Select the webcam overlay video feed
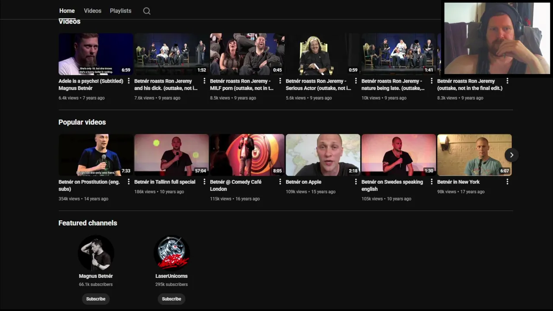This screenshot has width=553, height=311. pos(497,38)
